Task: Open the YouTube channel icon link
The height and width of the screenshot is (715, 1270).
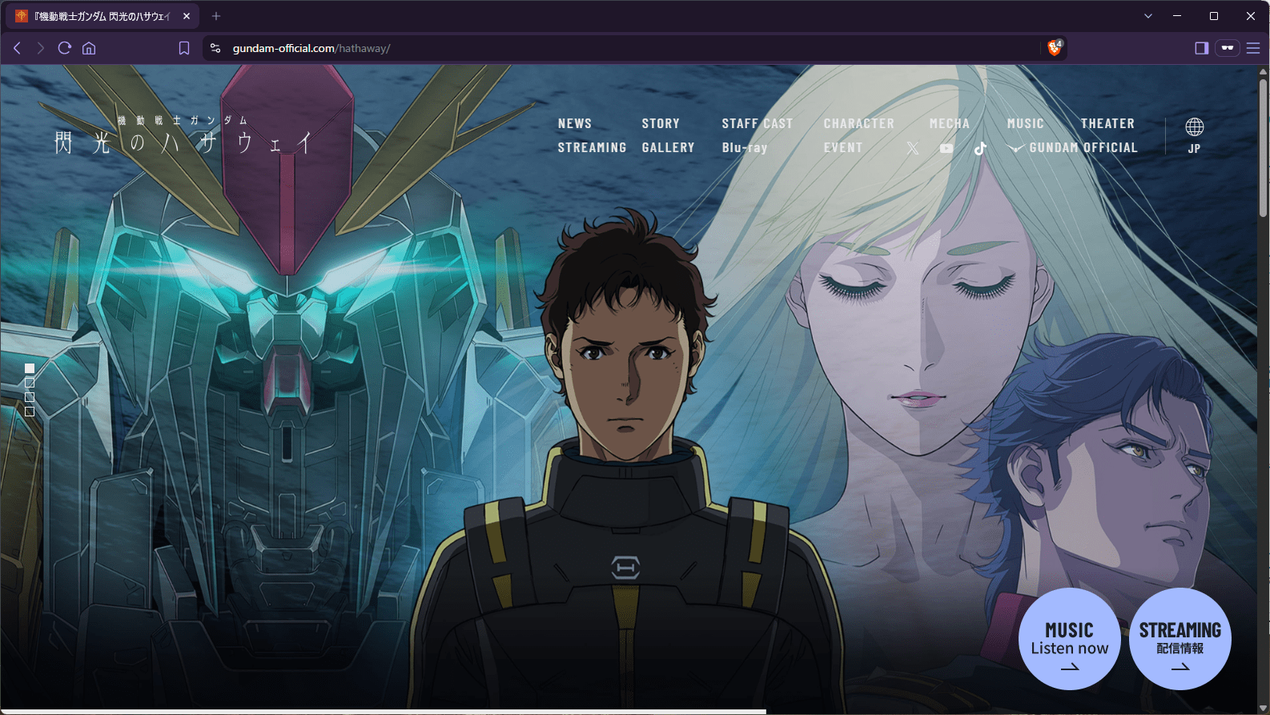Action: coord(946,148)
